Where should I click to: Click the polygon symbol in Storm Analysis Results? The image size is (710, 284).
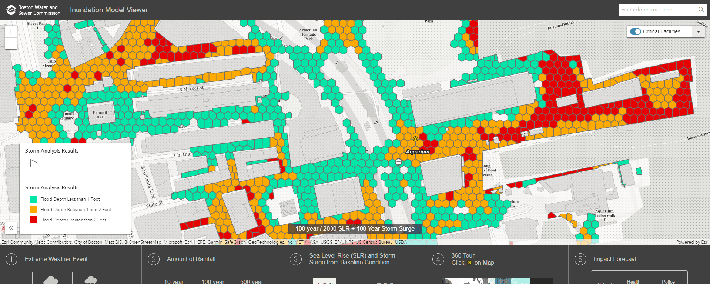tap(34, 163)
